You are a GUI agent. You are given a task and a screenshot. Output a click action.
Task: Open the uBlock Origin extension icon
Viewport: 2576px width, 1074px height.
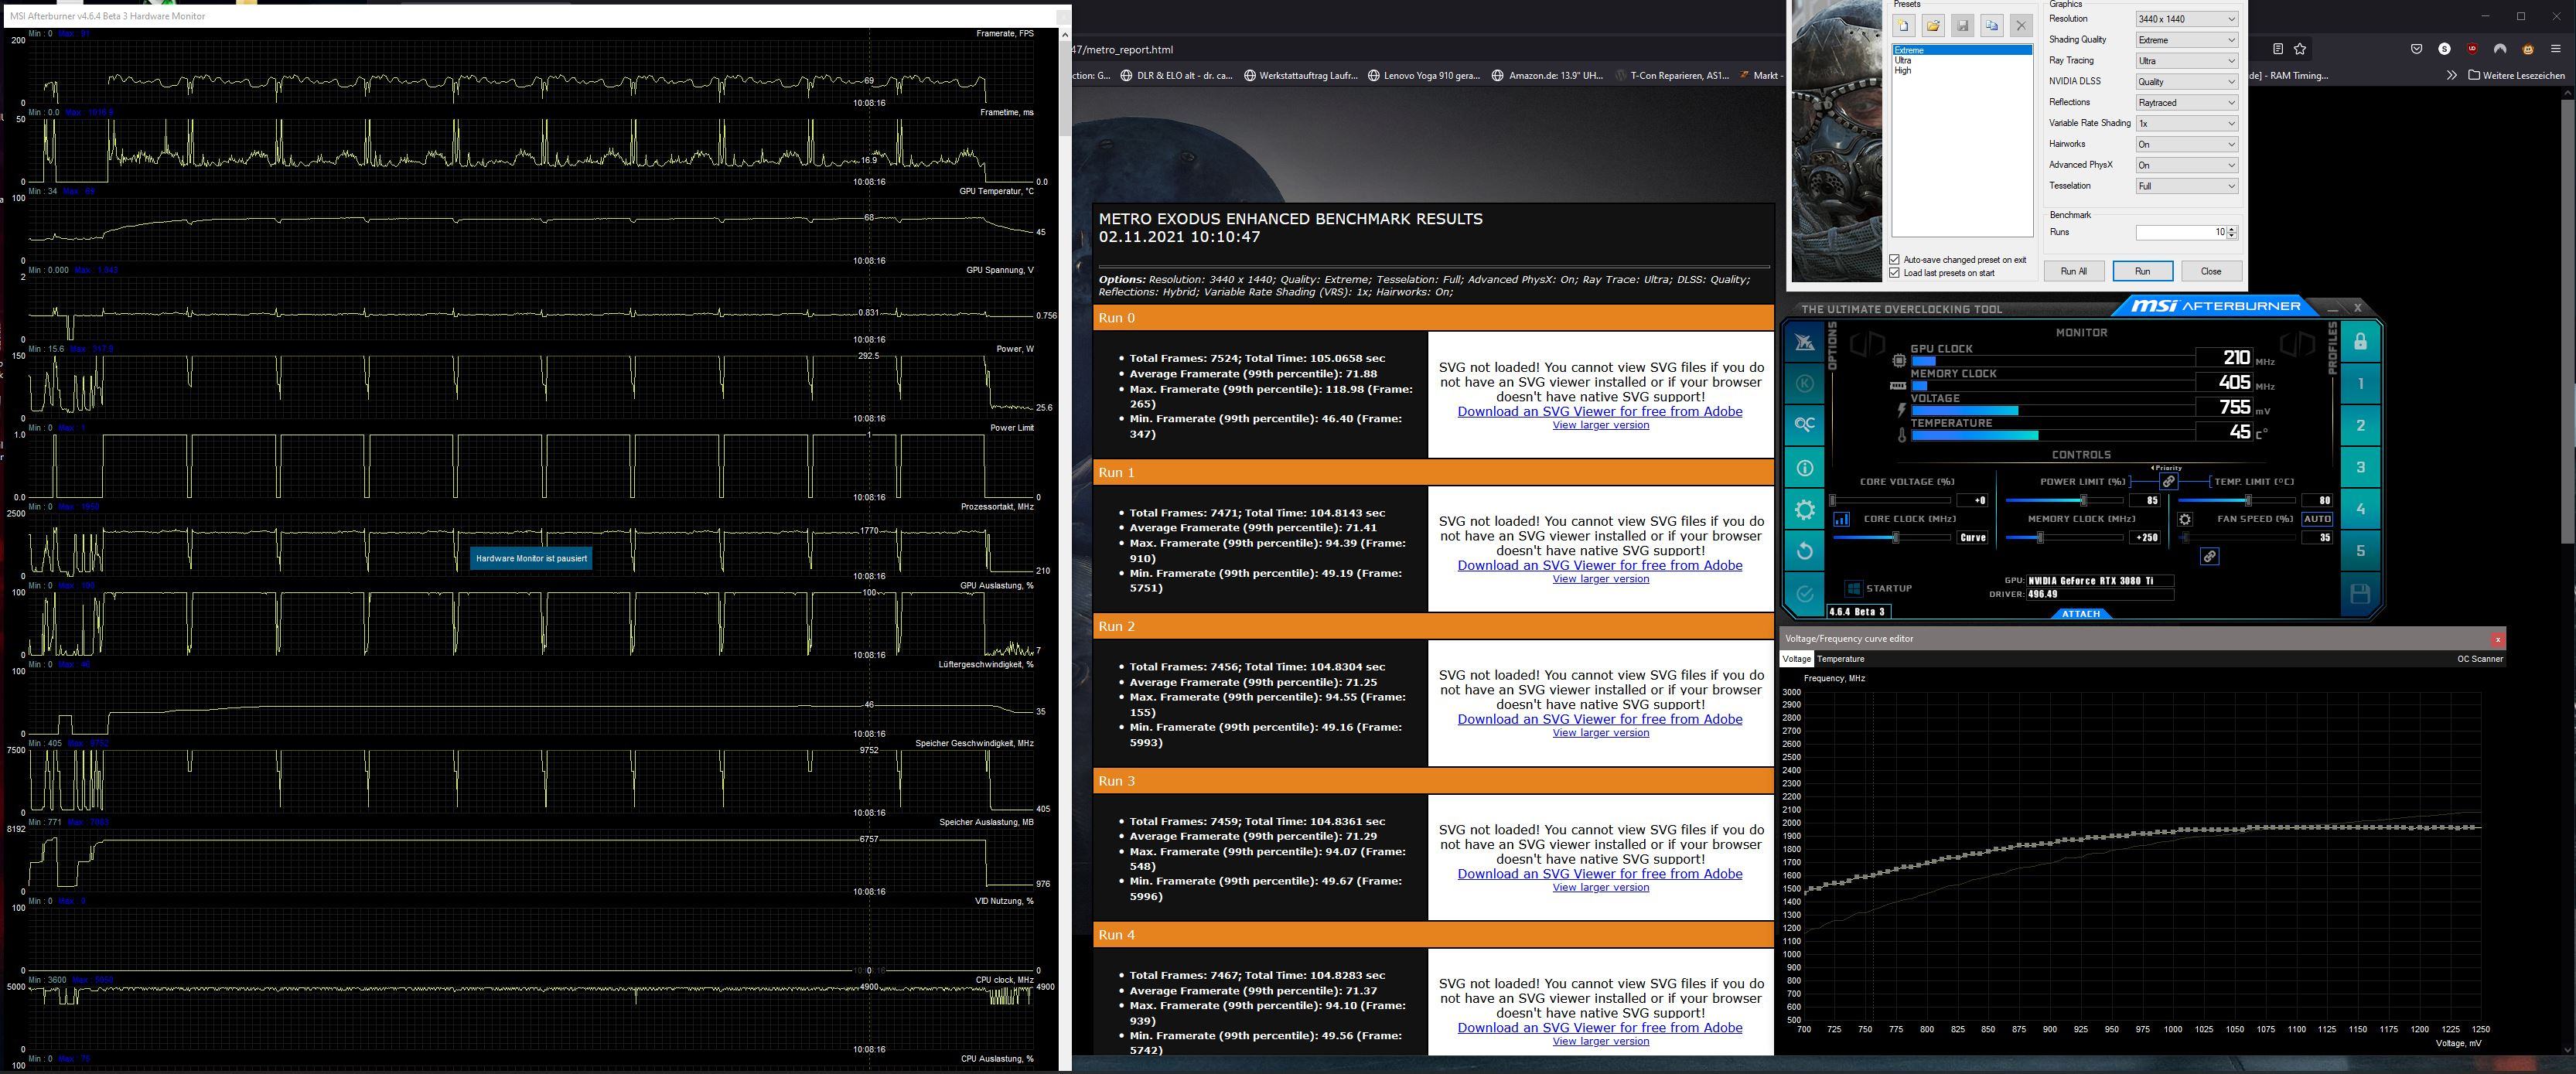click(2472, 48)
